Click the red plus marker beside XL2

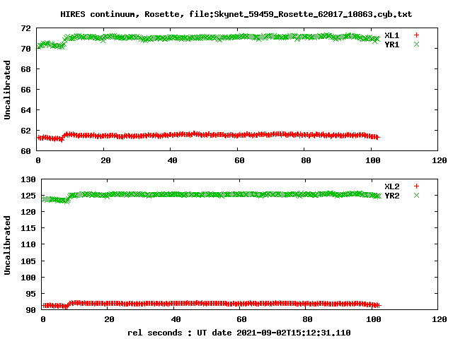[416, 186]
